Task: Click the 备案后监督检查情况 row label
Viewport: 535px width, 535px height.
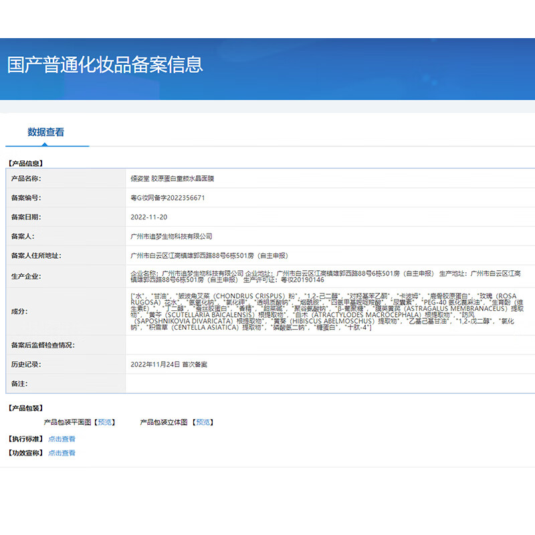Action: [x=43, y=345]
